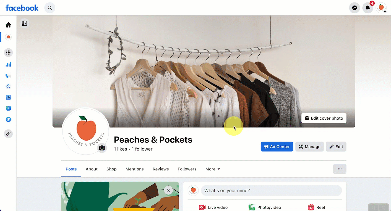Open the Ad Center megaphone sidebar icon
This screenshot has height=211, width=391.
(8, 75)
